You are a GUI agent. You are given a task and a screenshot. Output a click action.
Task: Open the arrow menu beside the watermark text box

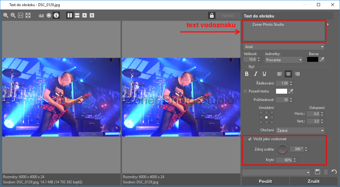point(328,24)
